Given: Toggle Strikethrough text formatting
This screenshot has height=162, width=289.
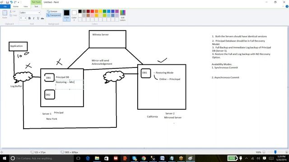Looking at the screenshot, I should (42, 18).
